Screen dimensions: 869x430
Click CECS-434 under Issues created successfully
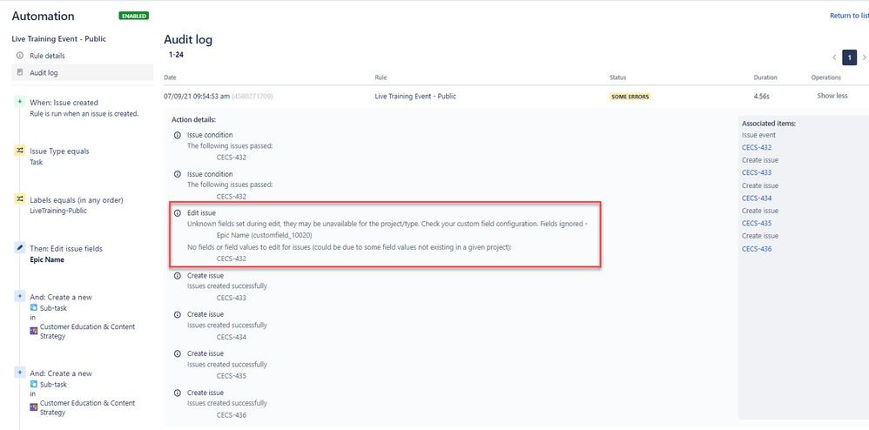click(x=231, y=337)
